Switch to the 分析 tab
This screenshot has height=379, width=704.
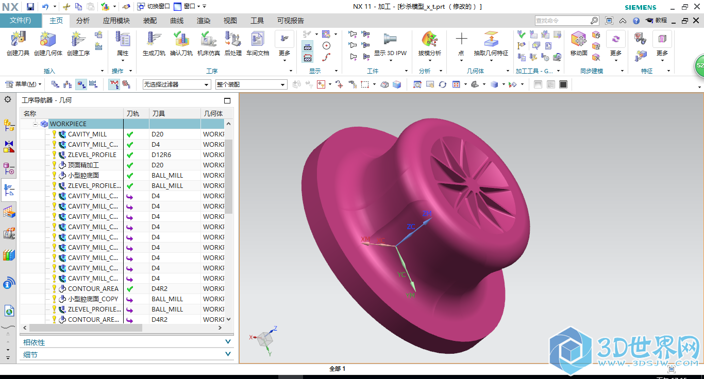click(83, 21)
